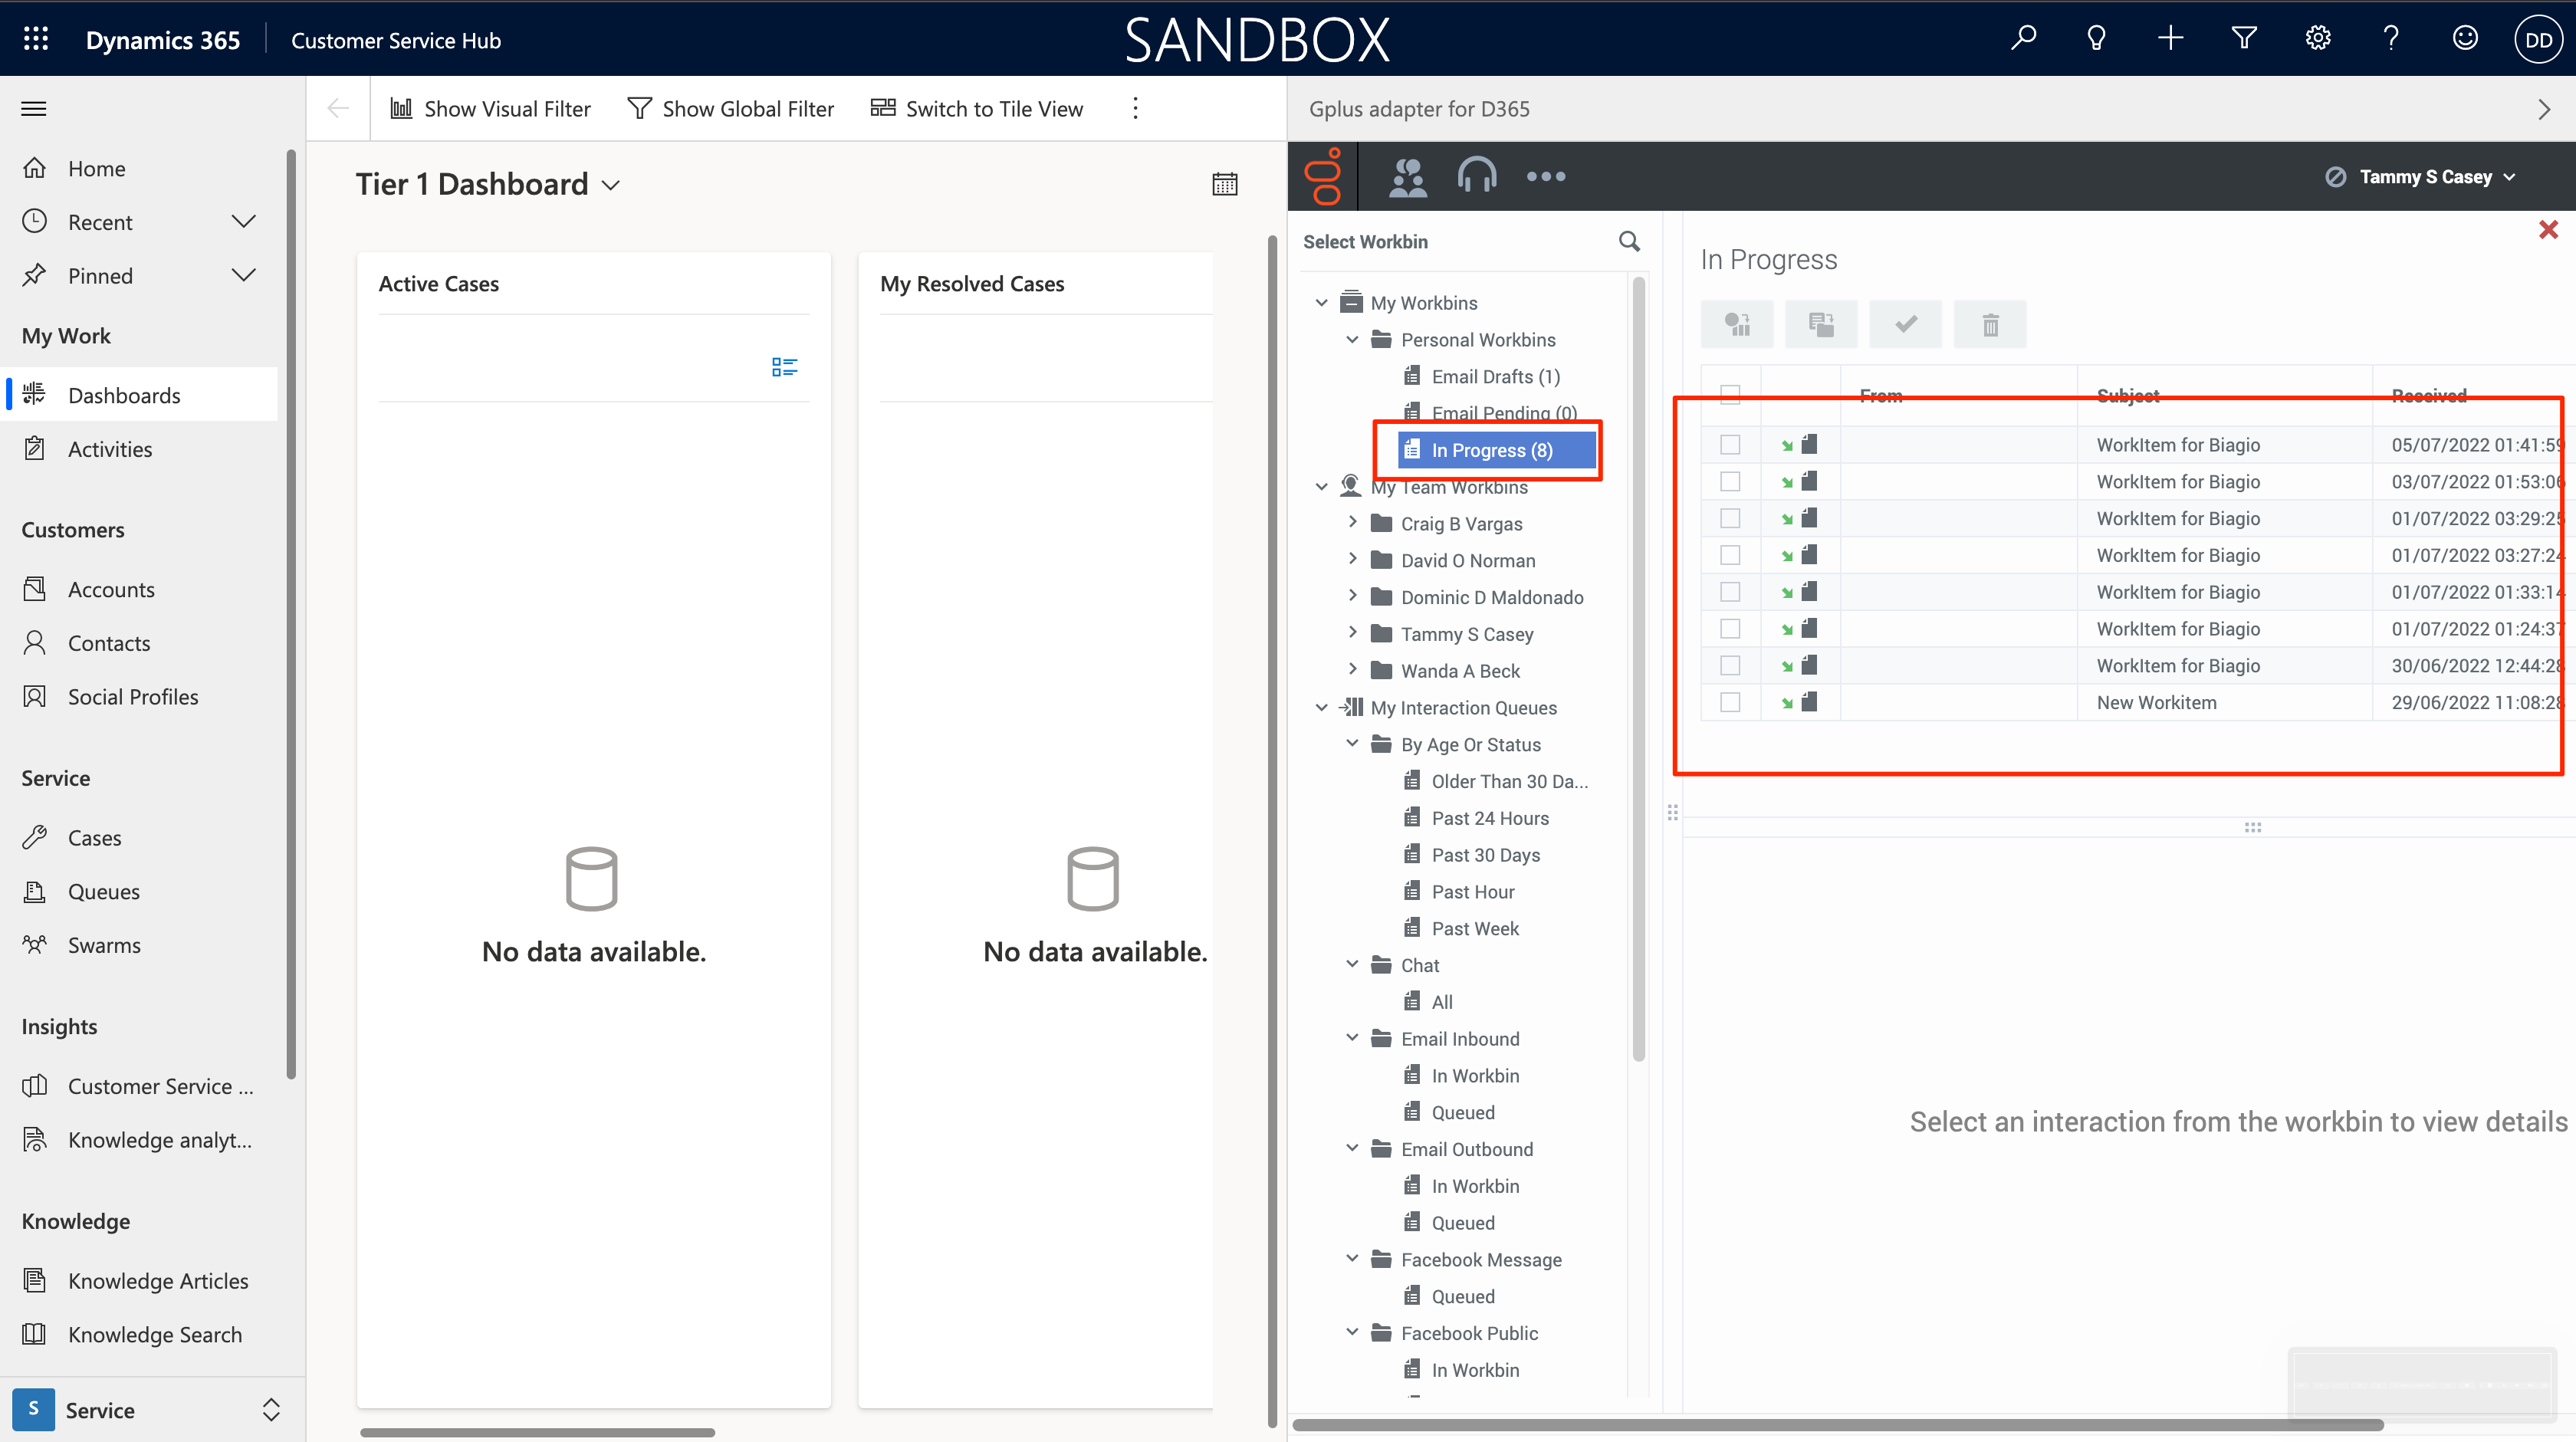Open the settings gear in header
Viewport: 2576px width, 1442px height.
pos(2318,39)
